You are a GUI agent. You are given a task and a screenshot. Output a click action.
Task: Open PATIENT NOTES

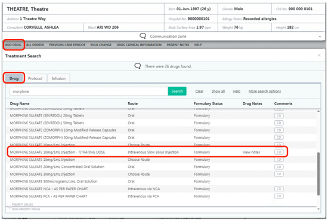[178, 45]
